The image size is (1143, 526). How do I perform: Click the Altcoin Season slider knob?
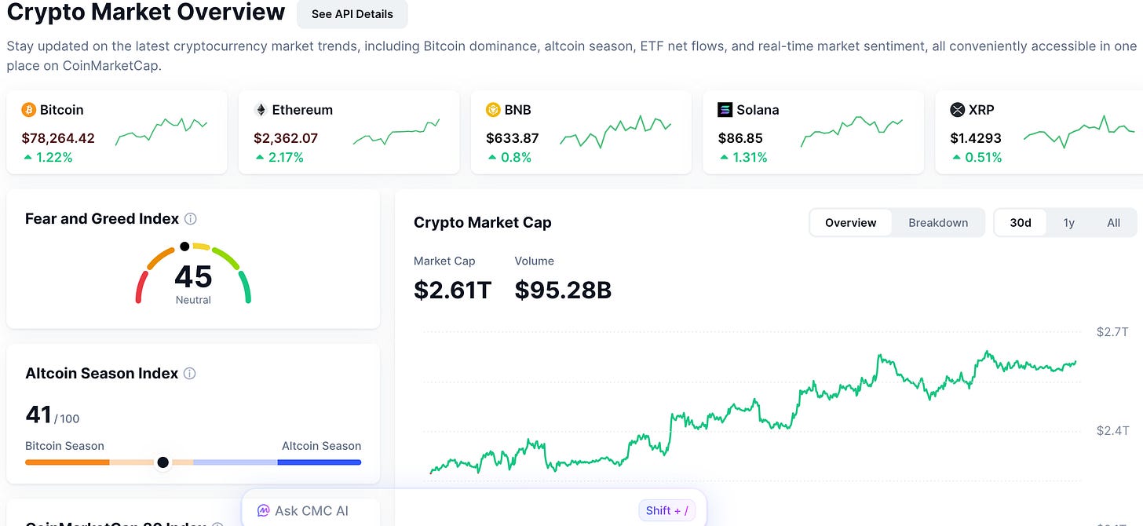click(x=163, y=462)
